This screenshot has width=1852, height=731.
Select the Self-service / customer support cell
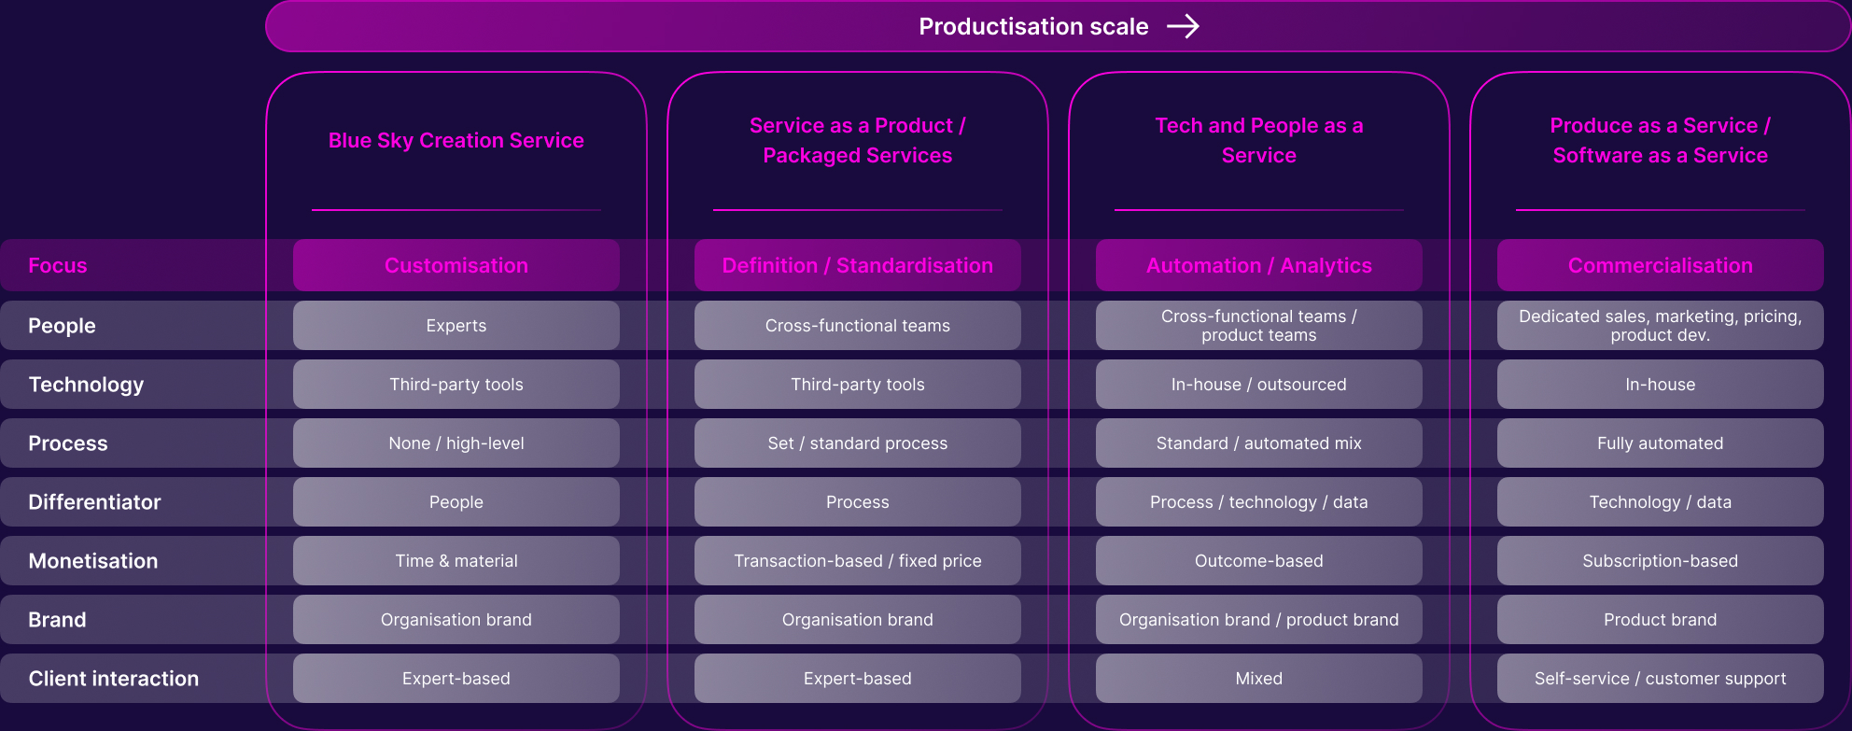pyautogui.click(x=1661, y=679)
